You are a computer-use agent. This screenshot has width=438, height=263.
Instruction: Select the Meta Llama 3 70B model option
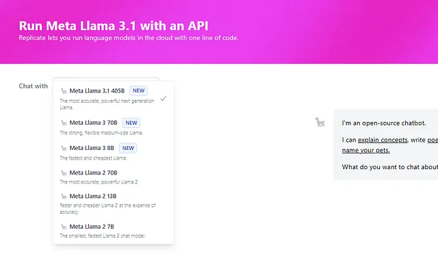pos(114,127)
